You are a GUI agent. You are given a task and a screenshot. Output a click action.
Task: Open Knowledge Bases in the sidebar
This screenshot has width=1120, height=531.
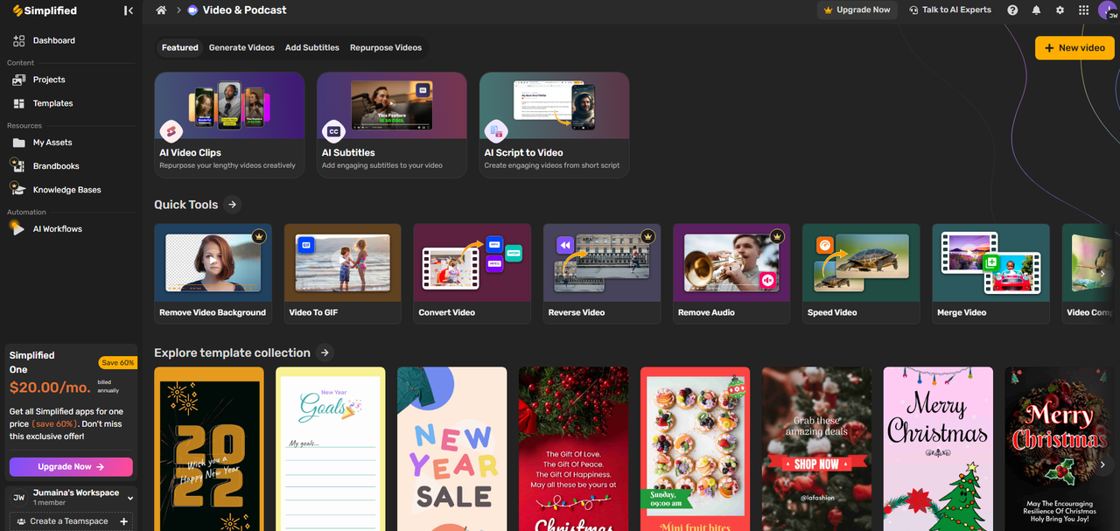tap(68, 190)
